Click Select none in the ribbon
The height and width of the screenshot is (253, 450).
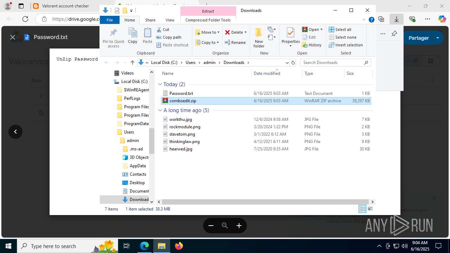(x=342, y=37)
